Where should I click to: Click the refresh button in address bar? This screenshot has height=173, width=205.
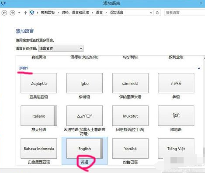click(157, 13)
